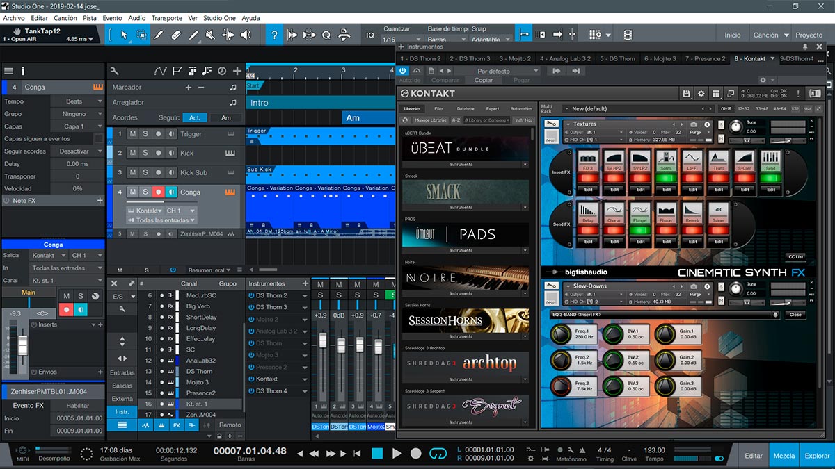Click the Copiar button

click(484, 81)
